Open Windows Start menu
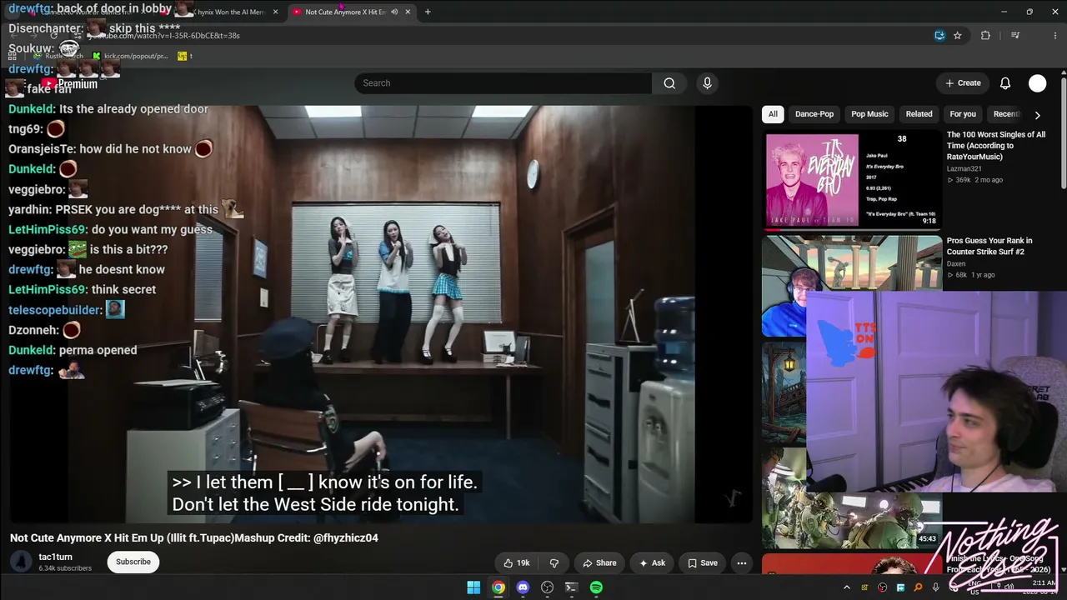The height and width of the screenshot is (600, 1067). click(473, 587)
